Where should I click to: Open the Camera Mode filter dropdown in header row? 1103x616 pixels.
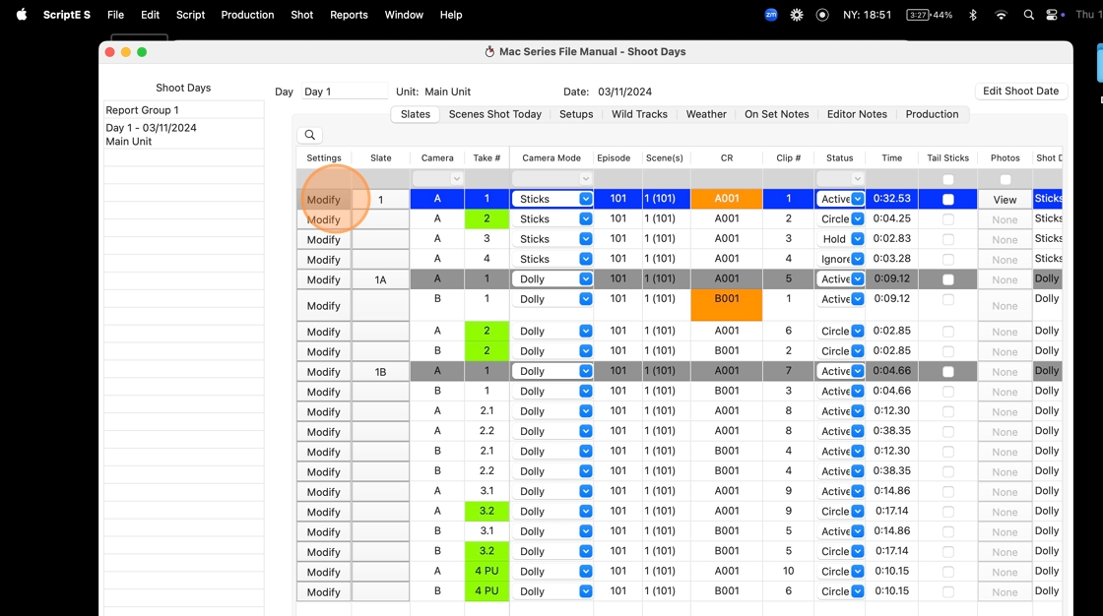tap(551, 179)
